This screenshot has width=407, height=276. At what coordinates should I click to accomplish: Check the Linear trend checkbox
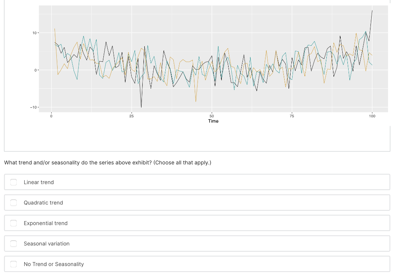coord(14,182)
